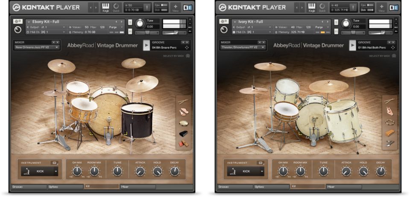Expand the Theater/Showtunes PF V2 mixer preset dropdown

pyautogui.click(x=243, y=47)
